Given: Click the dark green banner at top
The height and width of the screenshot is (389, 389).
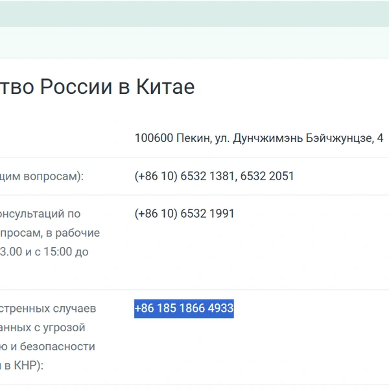Looking at the screenshot, I should (x=194, y=14).
